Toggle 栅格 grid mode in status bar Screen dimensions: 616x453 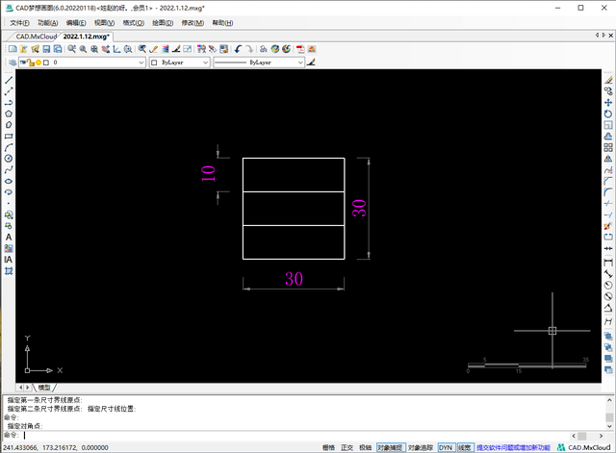(329, 447)
